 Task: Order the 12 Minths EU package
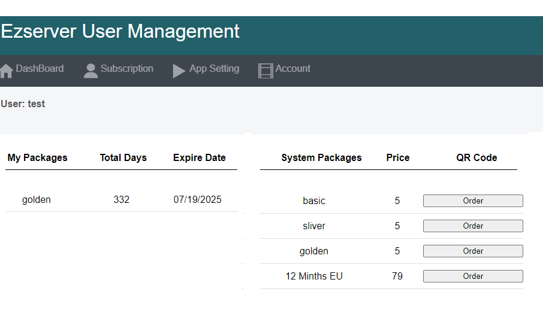tap(473, 276)
